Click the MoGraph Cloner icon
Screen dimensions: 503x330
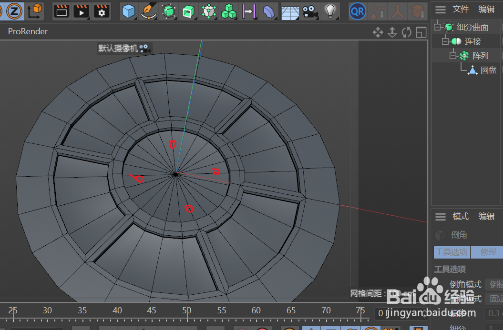[x=209, y=11]
